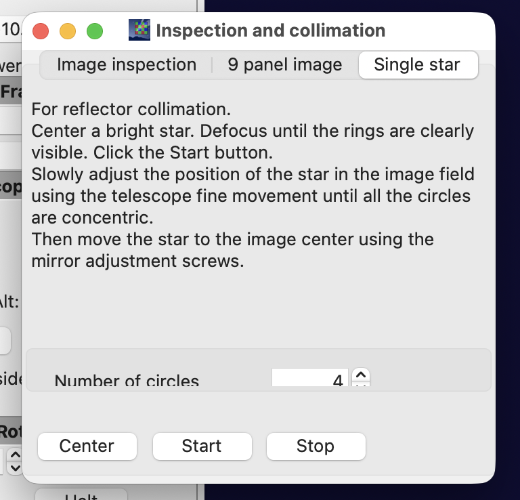Click the rotator stepper up arrow behind dialog
520x500 pixels.
tap(16, 454)
